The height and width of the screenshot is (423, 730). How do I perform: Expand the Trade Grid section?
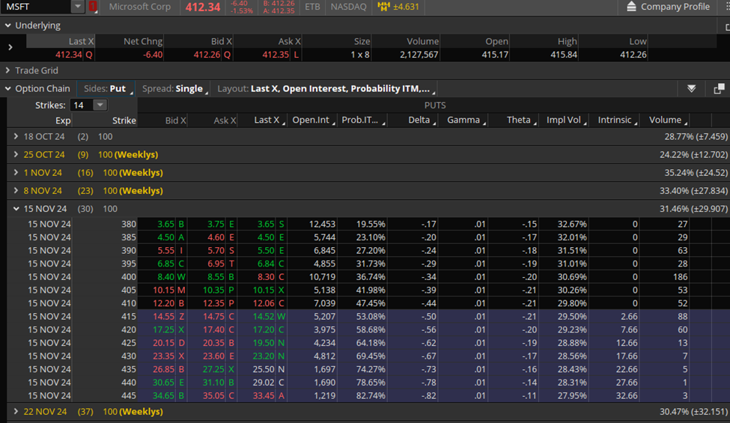pyautogui.click(x=8, y=70)
